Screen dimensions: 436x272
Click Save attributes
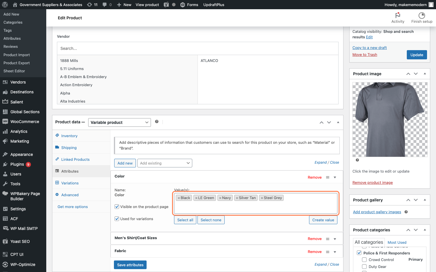coord(130,265)
